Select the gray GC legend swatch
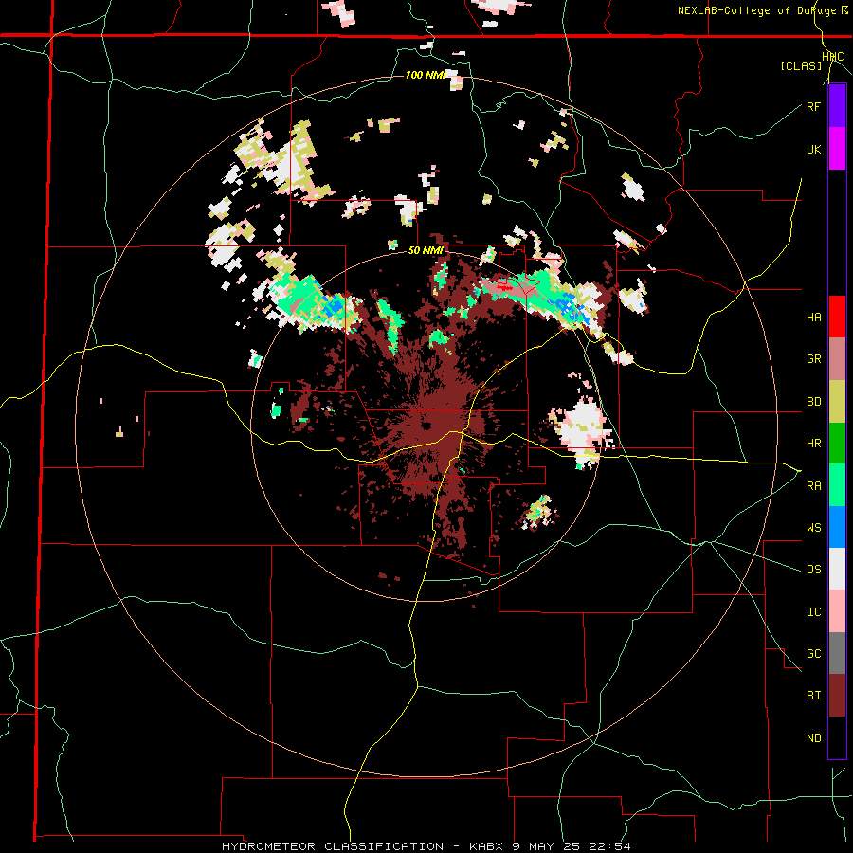Image resolution: width=853 pixels, height=853 pixels. [x=837, y=653]
